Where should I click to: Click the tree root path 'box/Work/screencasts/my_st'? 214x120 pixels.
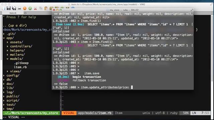(x=27, y=30)
